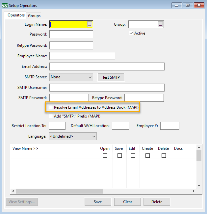Image resolution: width=207 pixels, height=214 pixels.
Task: Click the application icon in title bar
Action: click(x=4, y=6)
